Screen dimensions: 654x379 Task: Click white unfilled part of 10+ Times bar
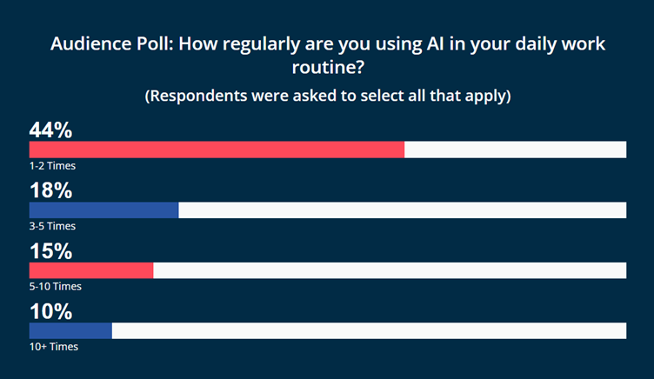[369, 330]
